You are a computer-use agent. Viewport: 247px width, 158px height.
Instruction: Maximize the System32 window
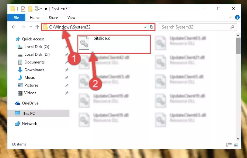(x=219, y=9)
